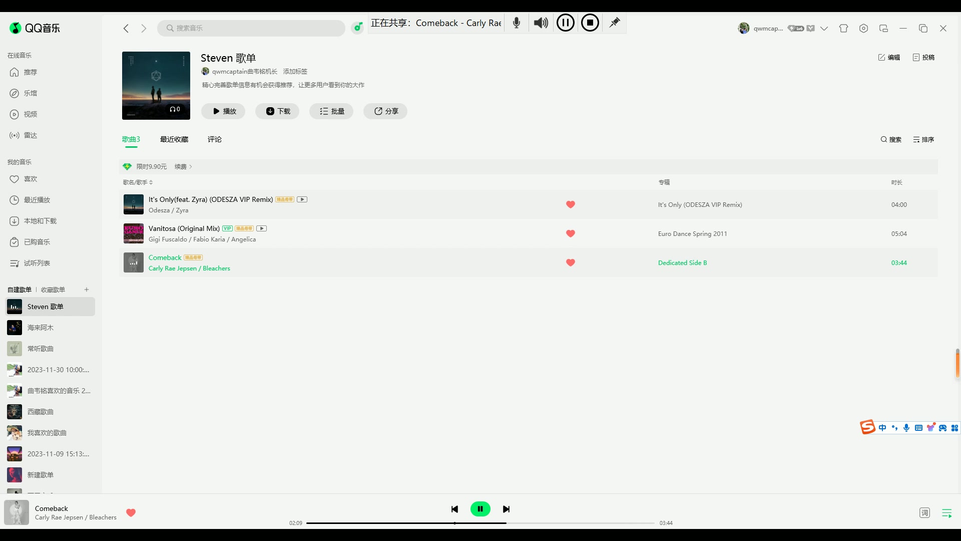Image resolution: width=961 pixels, height=541 pixels.
Task: Stop the screen sharing
Action: [590, 23]
